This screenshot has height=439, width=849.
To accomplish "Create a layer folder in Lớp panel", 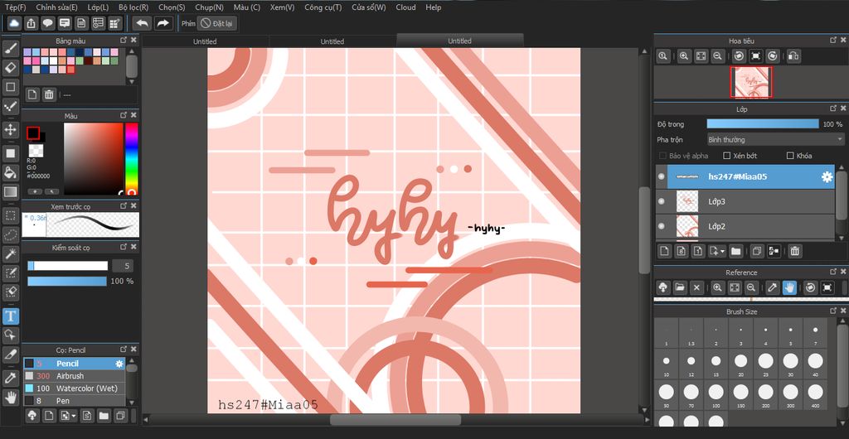I will click(x=736, y=251).
